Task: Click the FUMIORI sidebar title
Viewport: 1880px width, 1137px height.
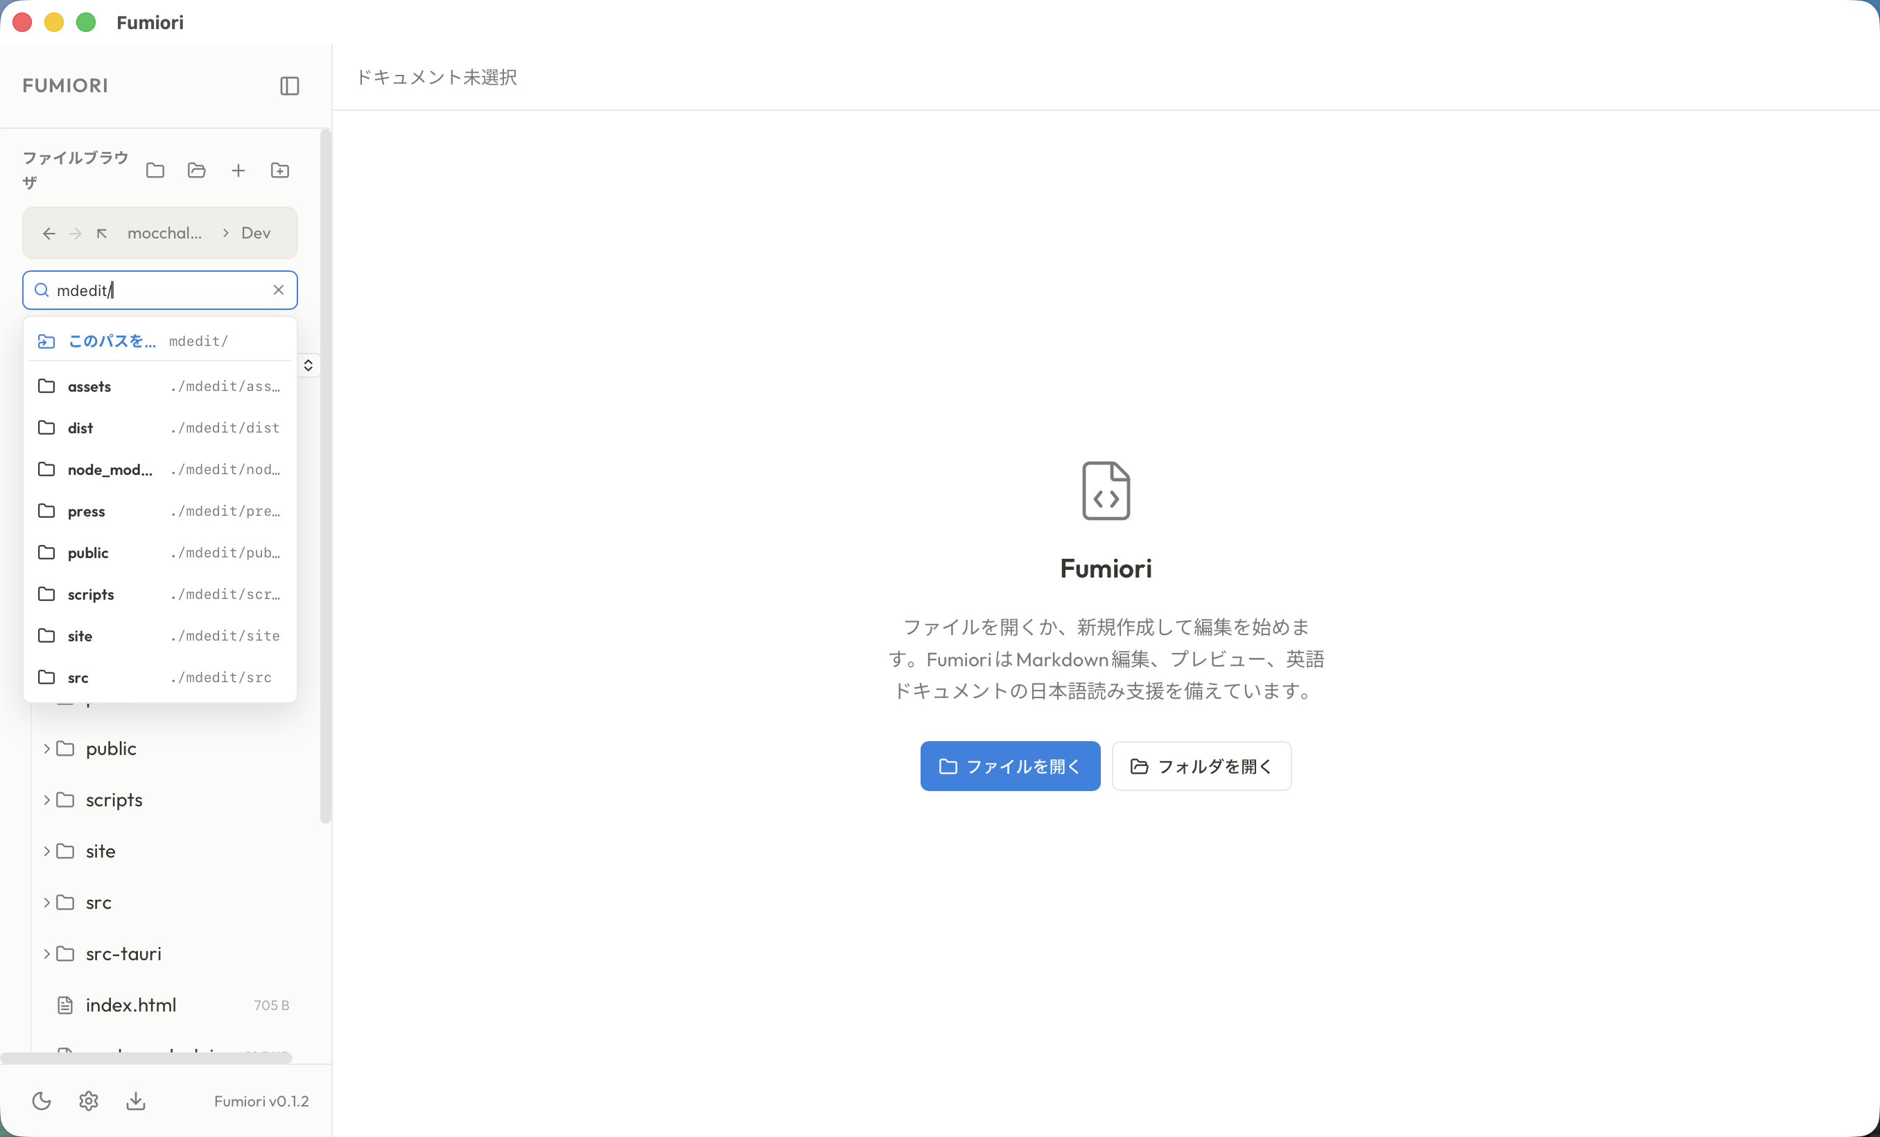Action: (x=66, y=85)
